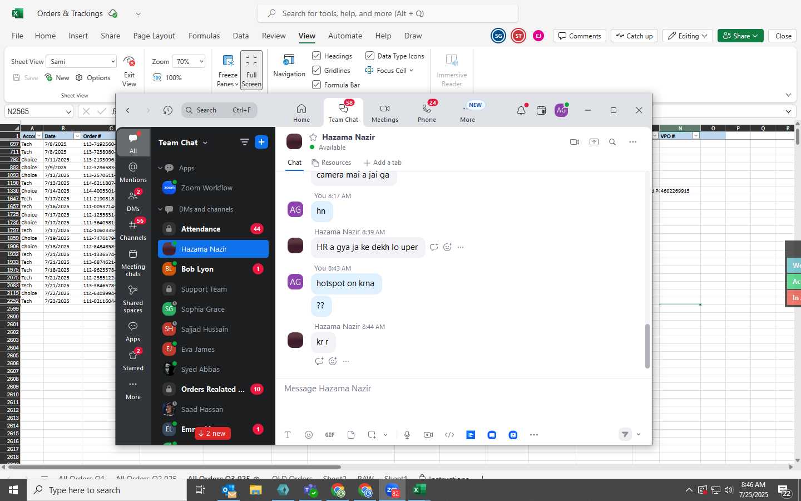Image resolution: width=801 pixels, height=501 pixels.
Task: Open DMs in Zoom sidebar
Action: point(133,201)
